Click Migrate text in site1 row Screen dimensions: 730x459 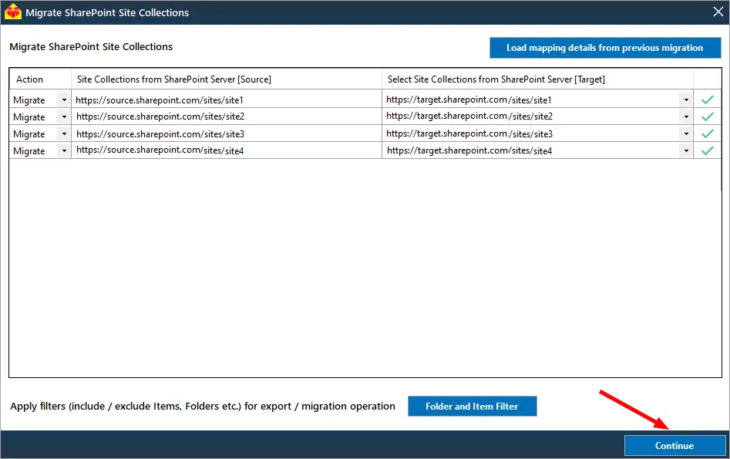(x=29, y=100)
